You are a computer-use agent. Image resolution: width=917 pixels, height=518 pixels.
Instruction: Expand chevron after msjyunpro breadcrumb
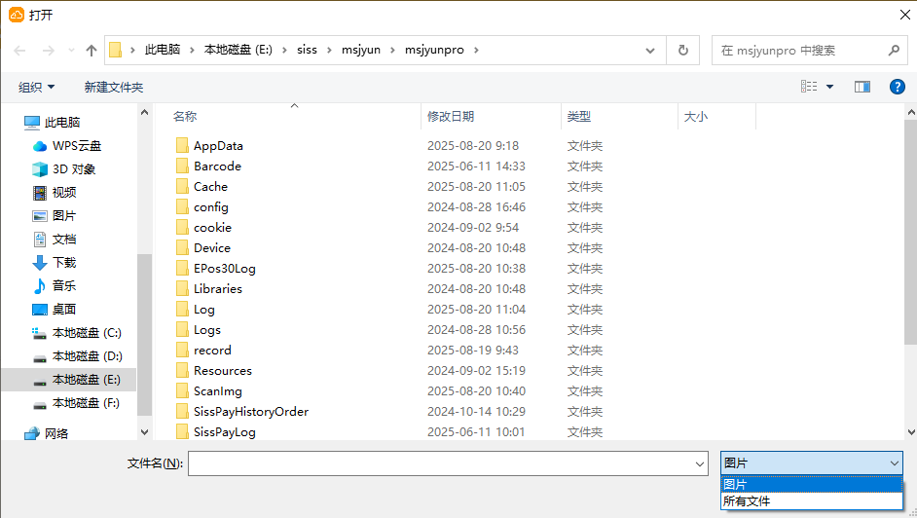[x=476, y=51]
